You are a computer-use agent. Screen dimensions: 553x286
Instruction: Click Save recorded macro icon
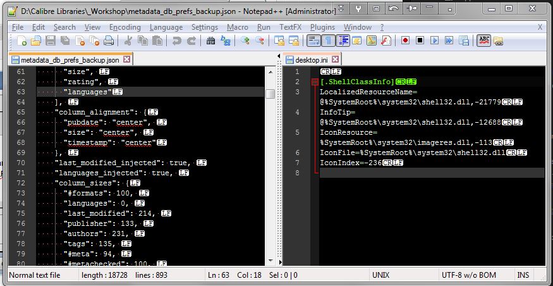tap(463, 41)
